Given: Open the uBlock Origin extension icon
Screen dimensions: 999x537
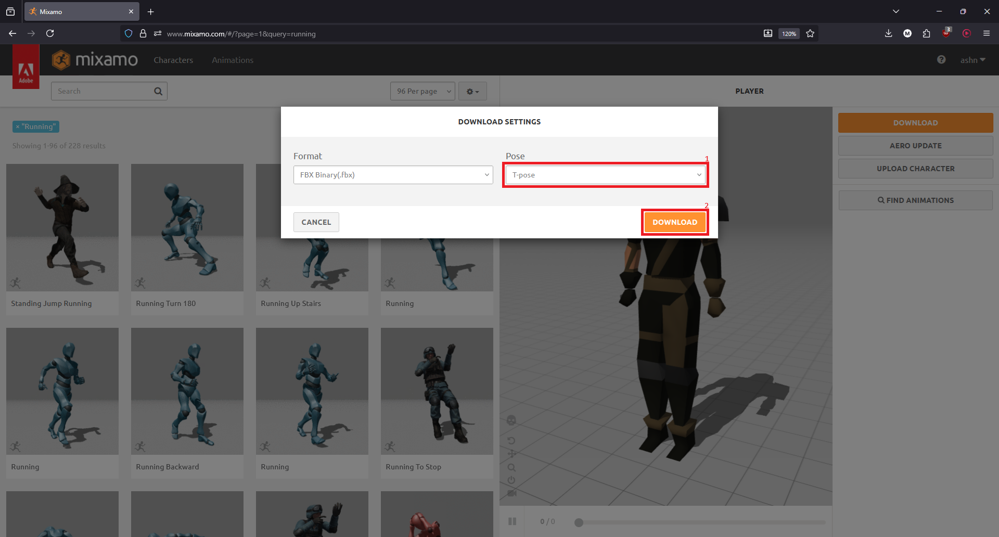Looking at the screenshot, I should coord(946,33).
